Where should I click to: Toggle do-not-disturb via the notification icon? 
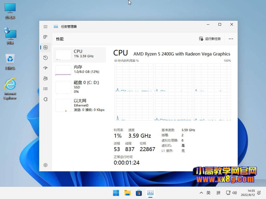click(259, 193)
